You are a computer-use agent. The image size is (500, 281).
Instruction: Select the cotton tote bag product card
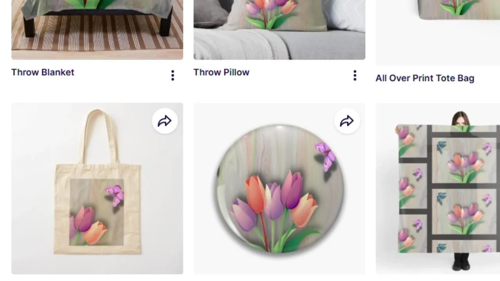[x=97, y=189]
